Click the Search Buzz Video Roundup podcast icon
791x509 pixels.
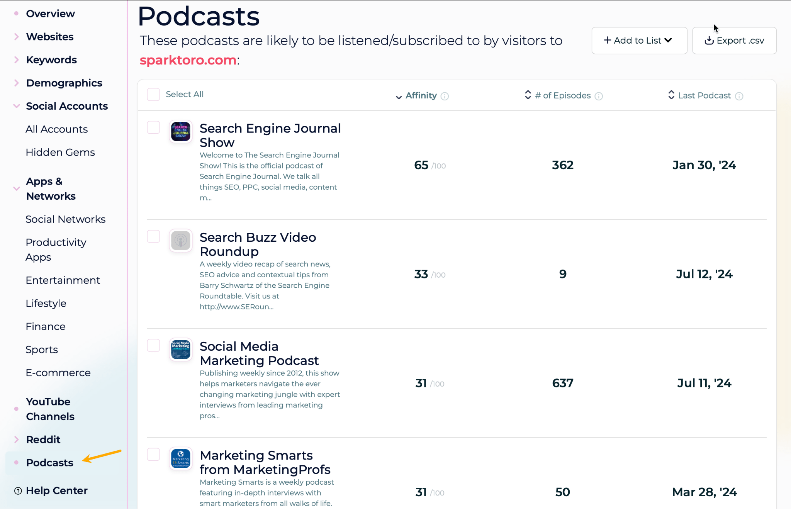tap(180, 241)
